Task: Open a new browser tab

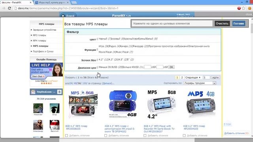Action: (x=74, y=3)
